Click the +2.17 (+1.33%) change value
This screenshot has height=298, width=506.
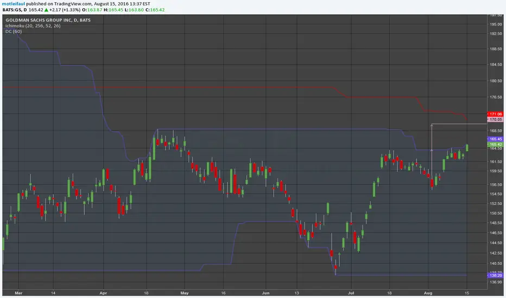65,10
